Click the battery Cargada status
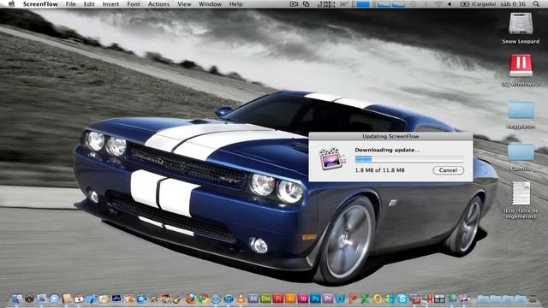The height and width of the screenshot is (308, 548). pyautogui.click(x=478, y=3)
